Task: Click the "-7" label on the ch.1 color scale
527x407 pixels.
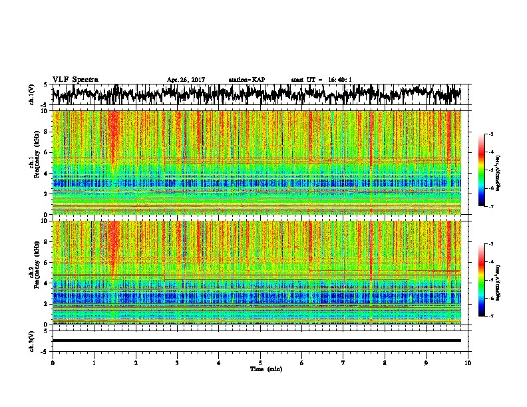Action: coord(490,206)
